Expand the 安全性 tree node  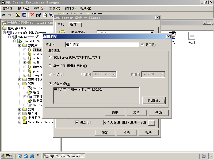click(x=20, y=114)
